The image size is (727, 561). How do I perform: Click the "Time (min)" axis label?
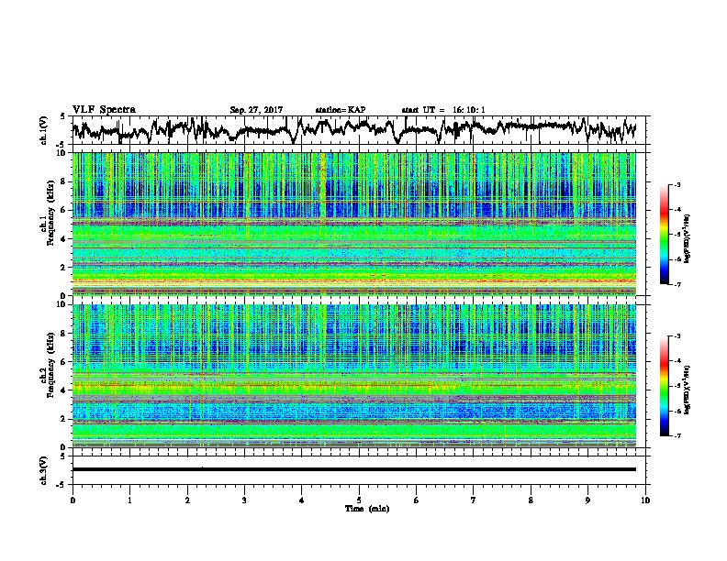(x=367, y=509)
